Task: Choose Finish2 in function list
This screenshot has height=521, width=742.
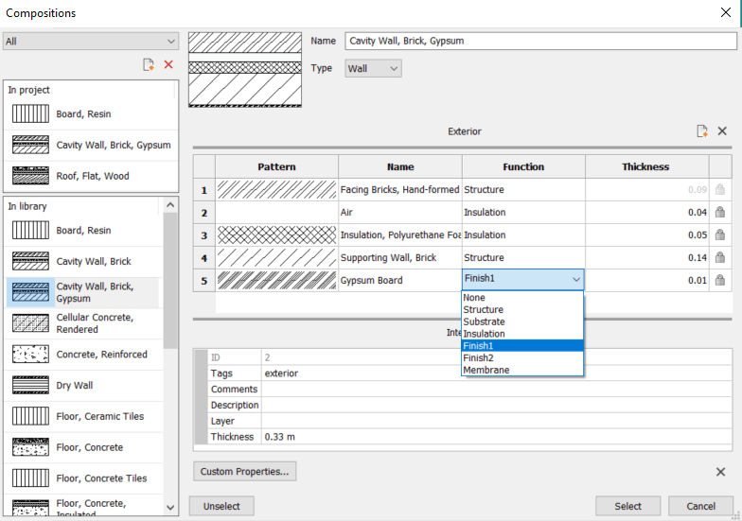Action: (x=522, y=357)
